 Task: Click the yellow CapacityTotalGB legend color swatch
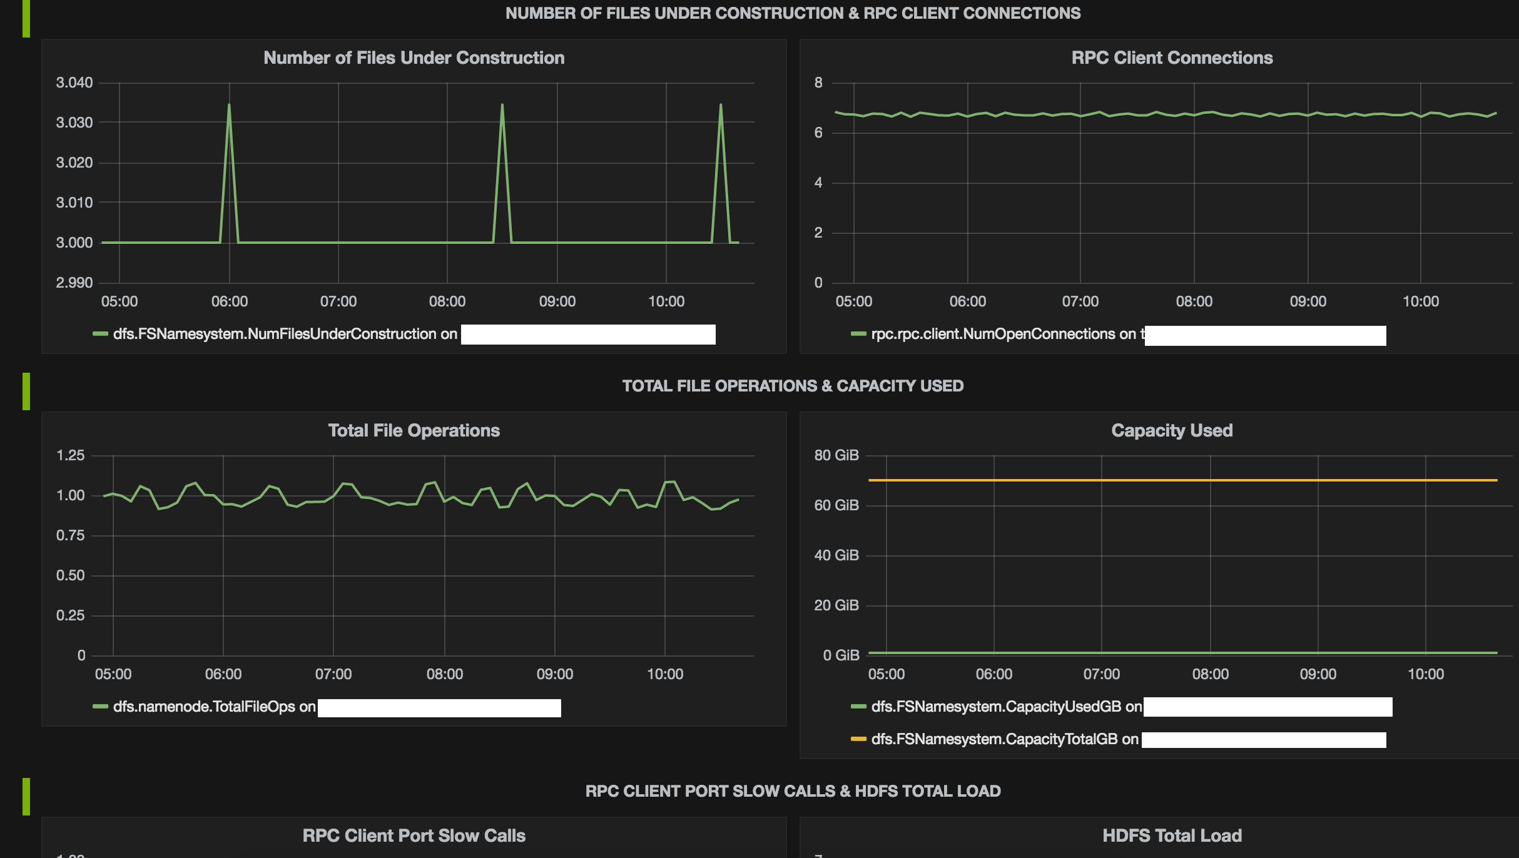coord(858,739)
